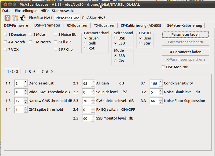Select the 1 - 2 - 3 sub-tab
Image resolution: width=215 pixels, height=156 pixels.
click(12, 72)
